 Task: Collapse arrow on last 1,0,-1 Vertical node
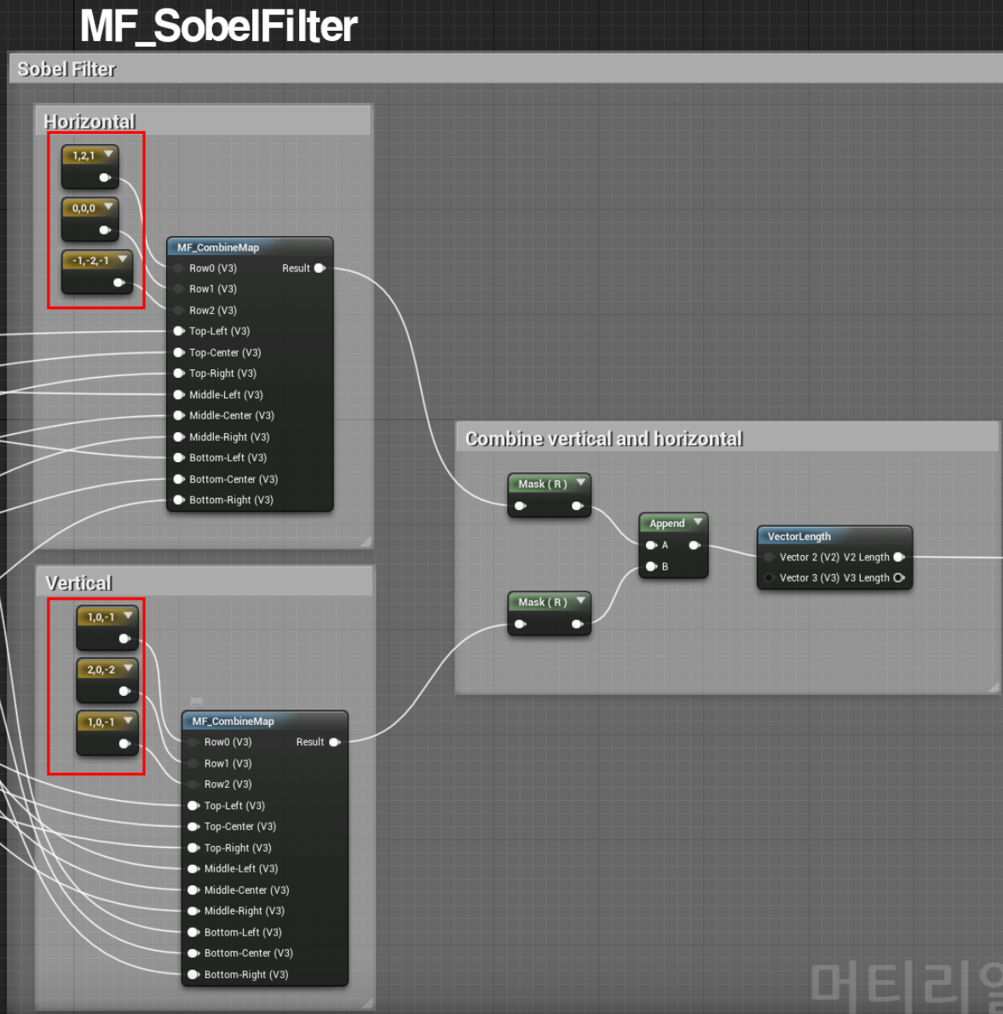[128, 721]
